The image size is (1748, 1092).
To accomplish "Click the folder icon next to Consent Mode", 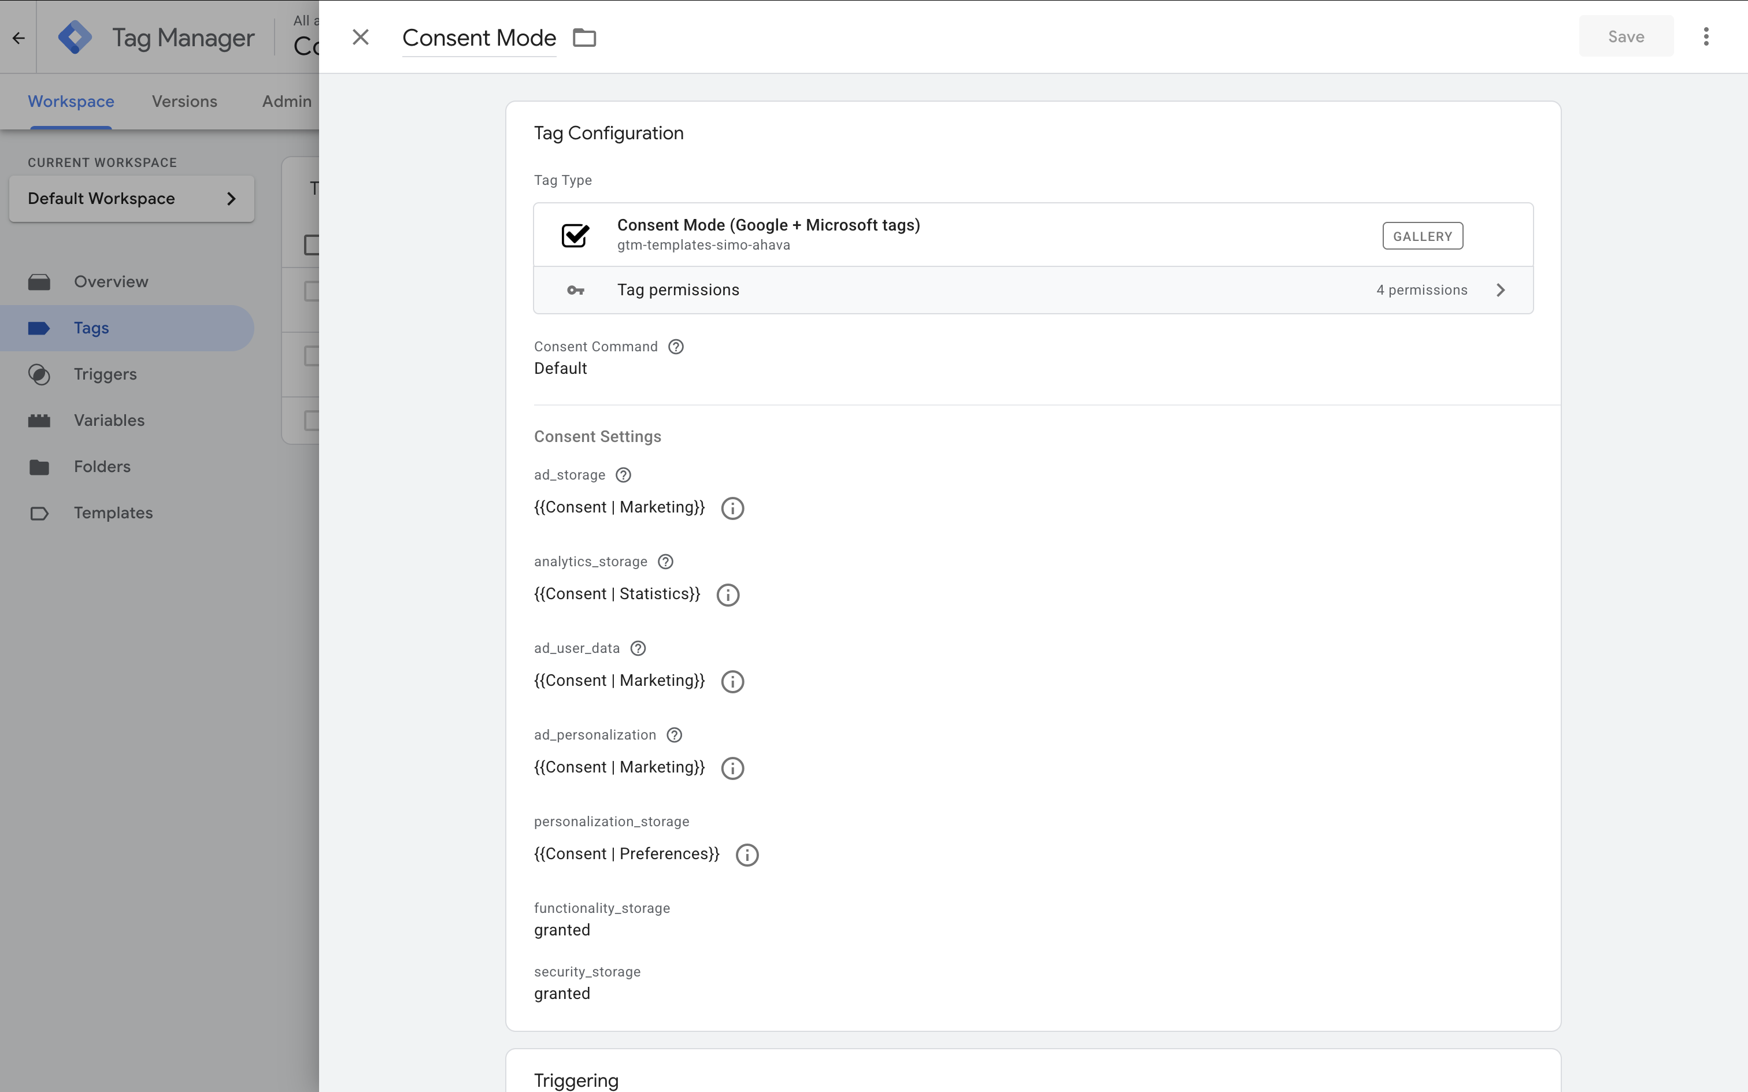I will [x=584, y=38].
